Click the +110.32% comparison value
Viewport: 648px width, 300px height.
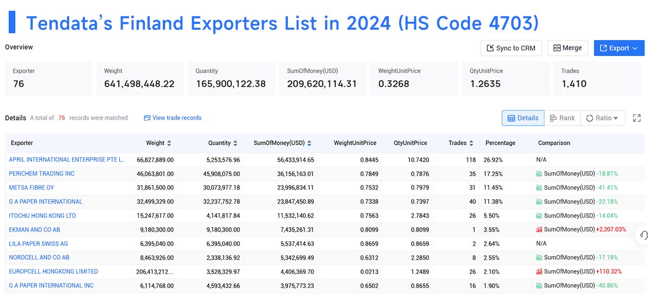[609, 272]
